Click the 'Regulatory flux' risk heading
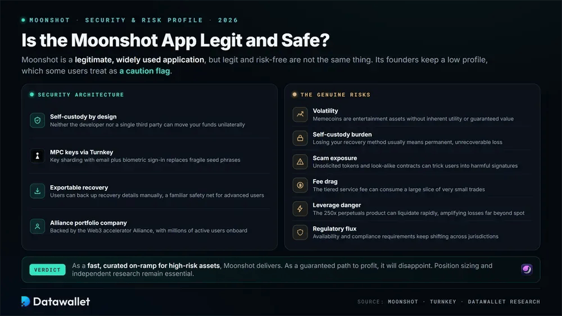Image resolution: width=562 pixels, height=316 pixels. [334, 228]
